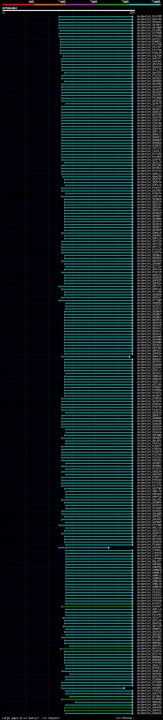Click the white query sequence bar
Image resolution: width=163 pixels, height=720 pixels.
click(x=69, y=11)
